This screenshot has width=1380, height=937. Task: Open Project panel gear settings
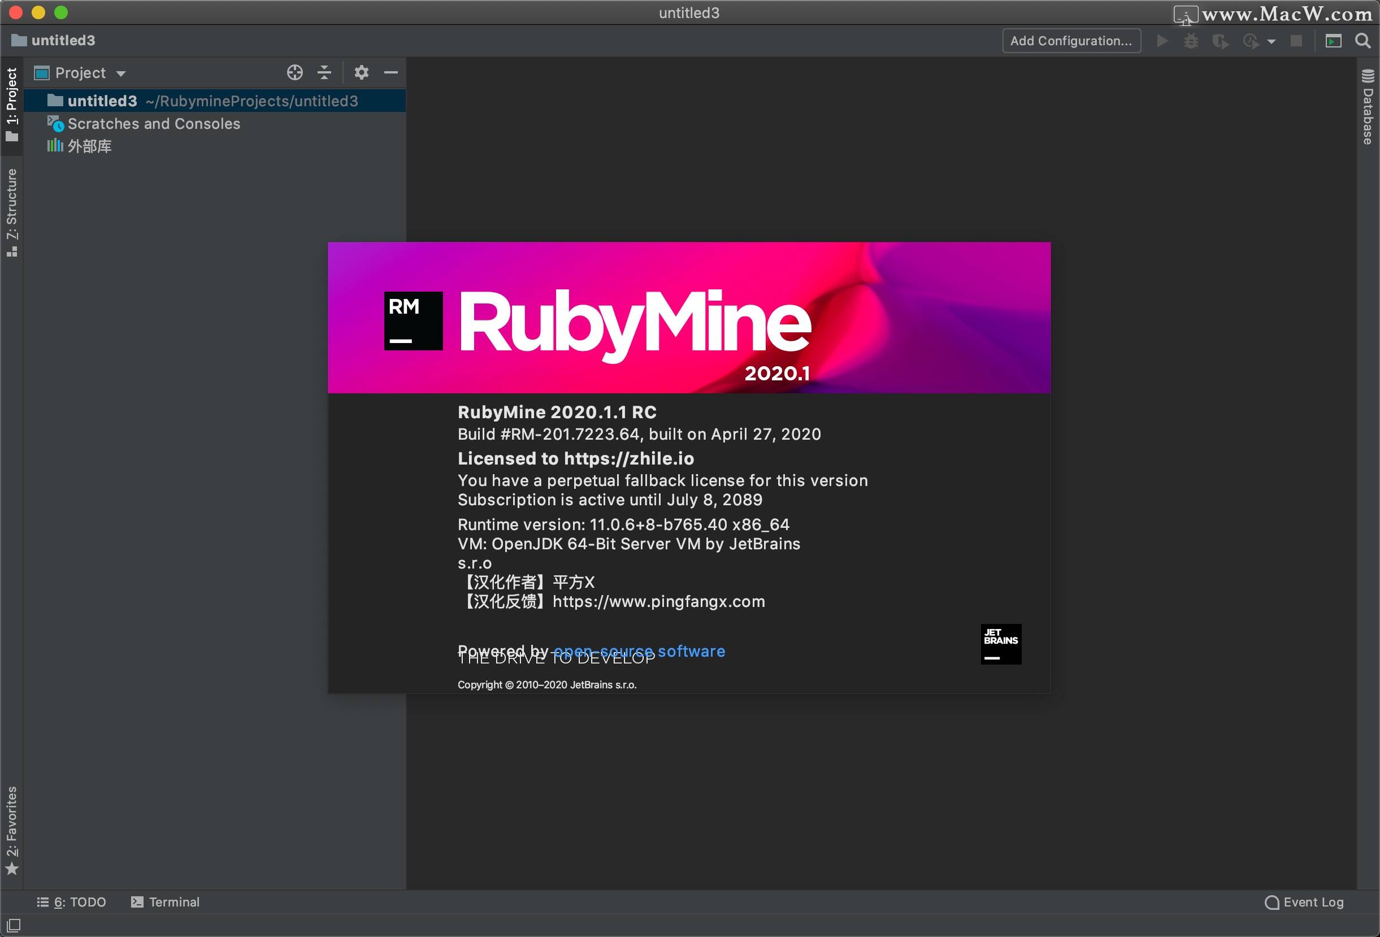[x=362, y=72]
